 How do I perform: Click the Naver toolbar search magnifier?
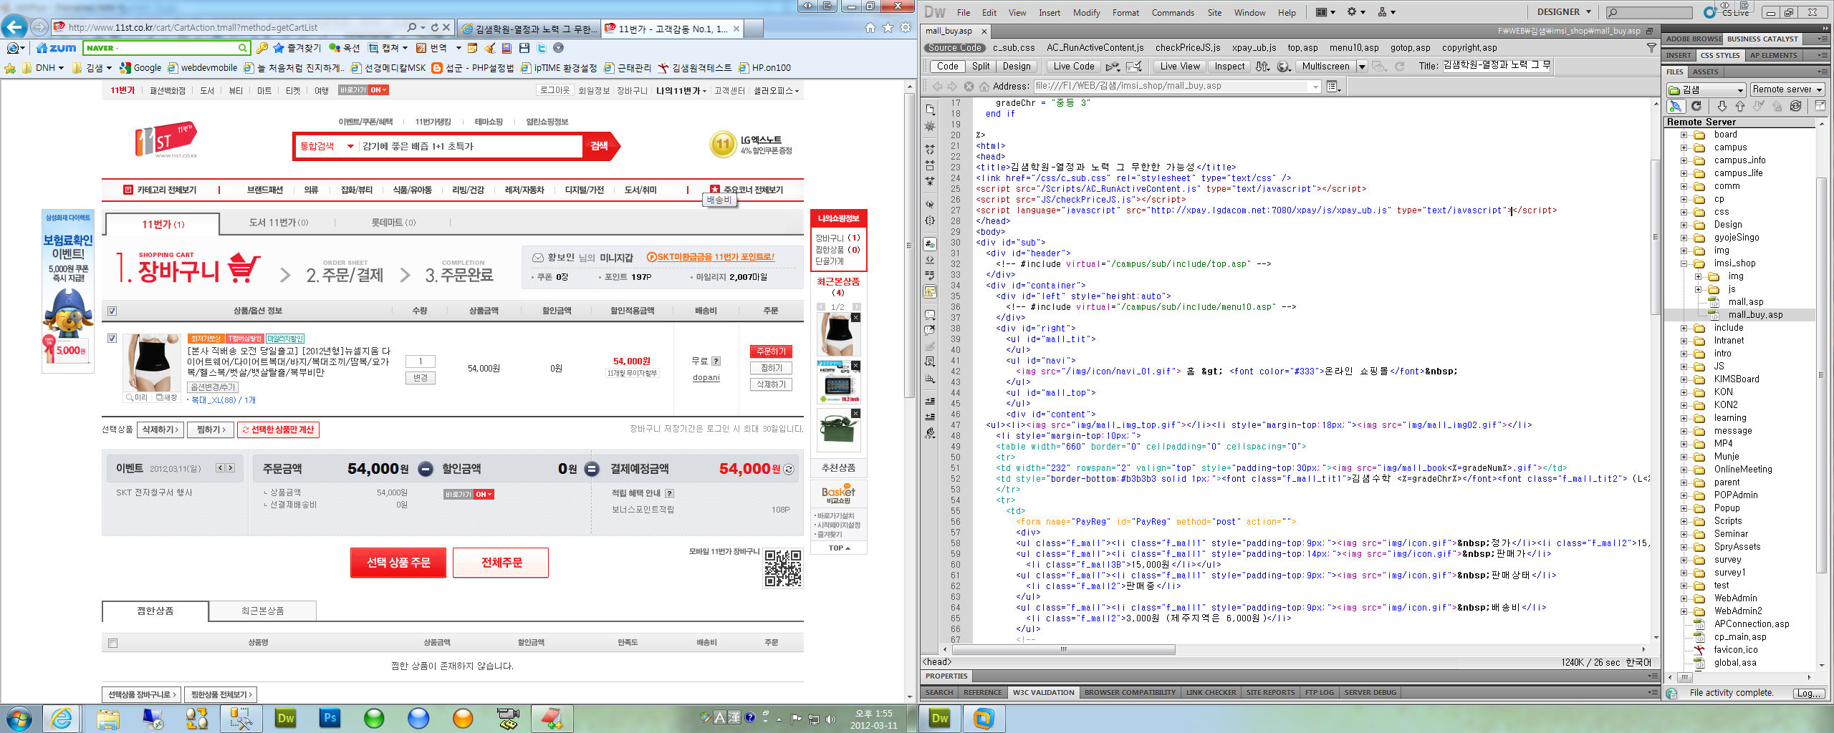(243, 48)
